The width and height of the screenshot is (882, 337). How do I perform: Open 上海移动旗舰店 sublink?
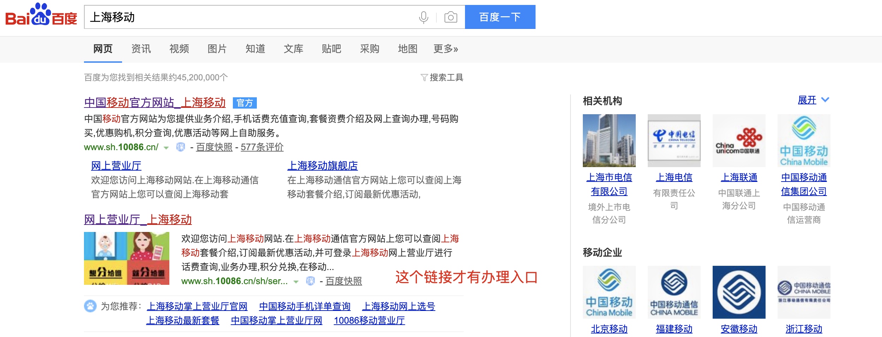click(322, 165)
